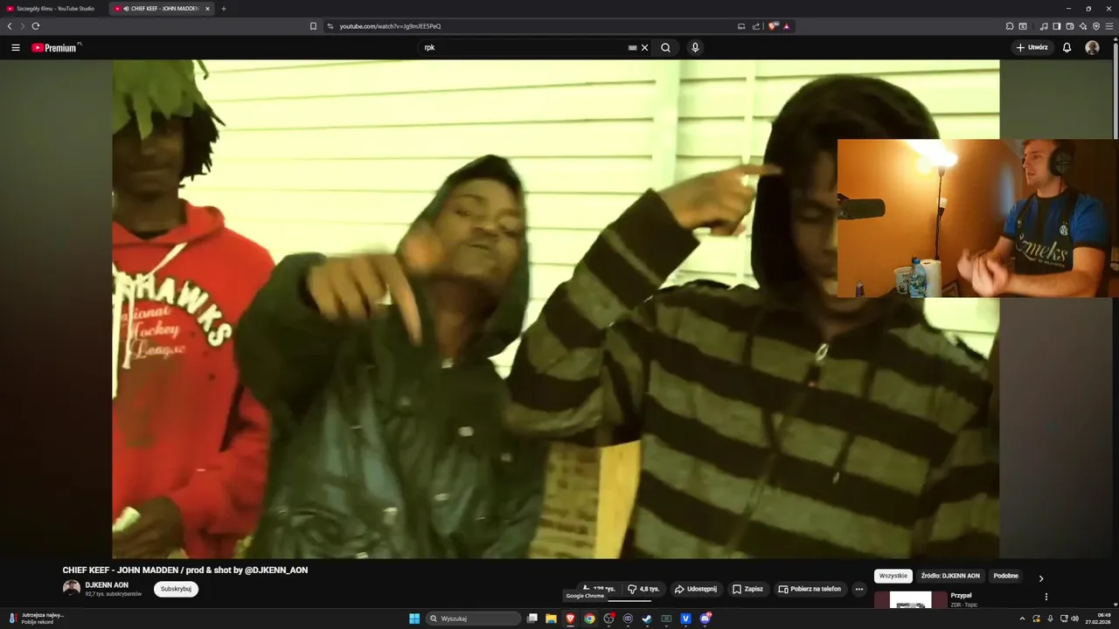This screenshot has height=629, width=1119.
Task: Open DJKENN AON channel avatar
Action: 71,589
